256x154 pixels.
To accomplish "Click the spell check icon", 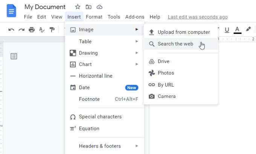I will click(x=42, y=30).
